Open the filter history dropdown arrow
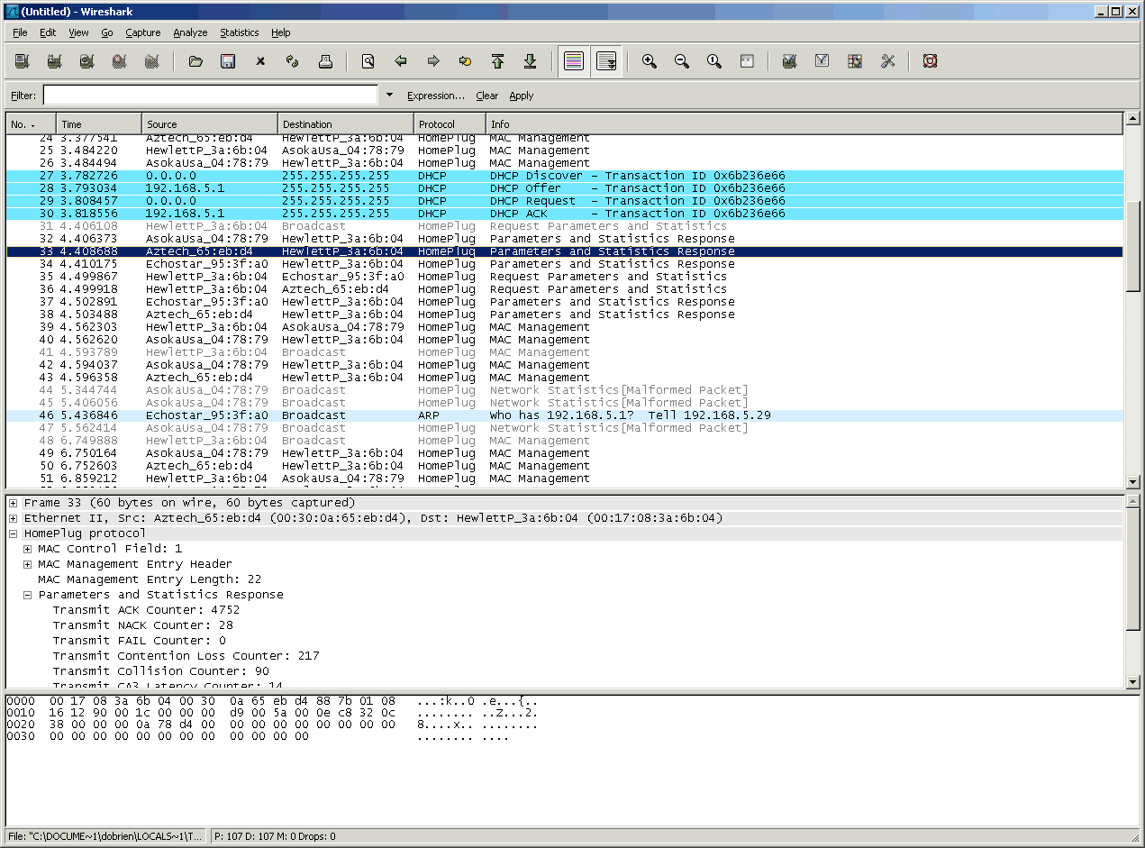 click(x=389, y=95)
